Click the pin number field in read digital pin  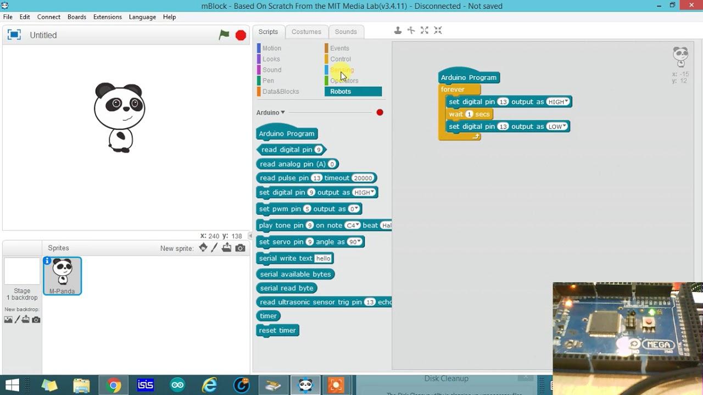tap(318, 150)
